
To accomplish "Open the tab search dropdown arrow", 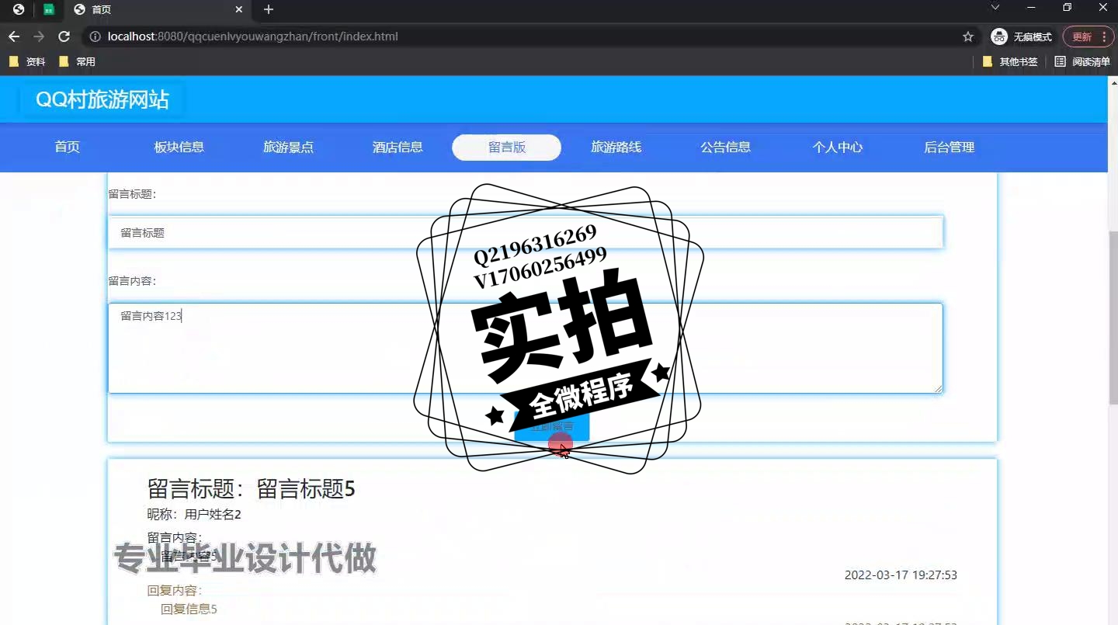I will (995, 8).
